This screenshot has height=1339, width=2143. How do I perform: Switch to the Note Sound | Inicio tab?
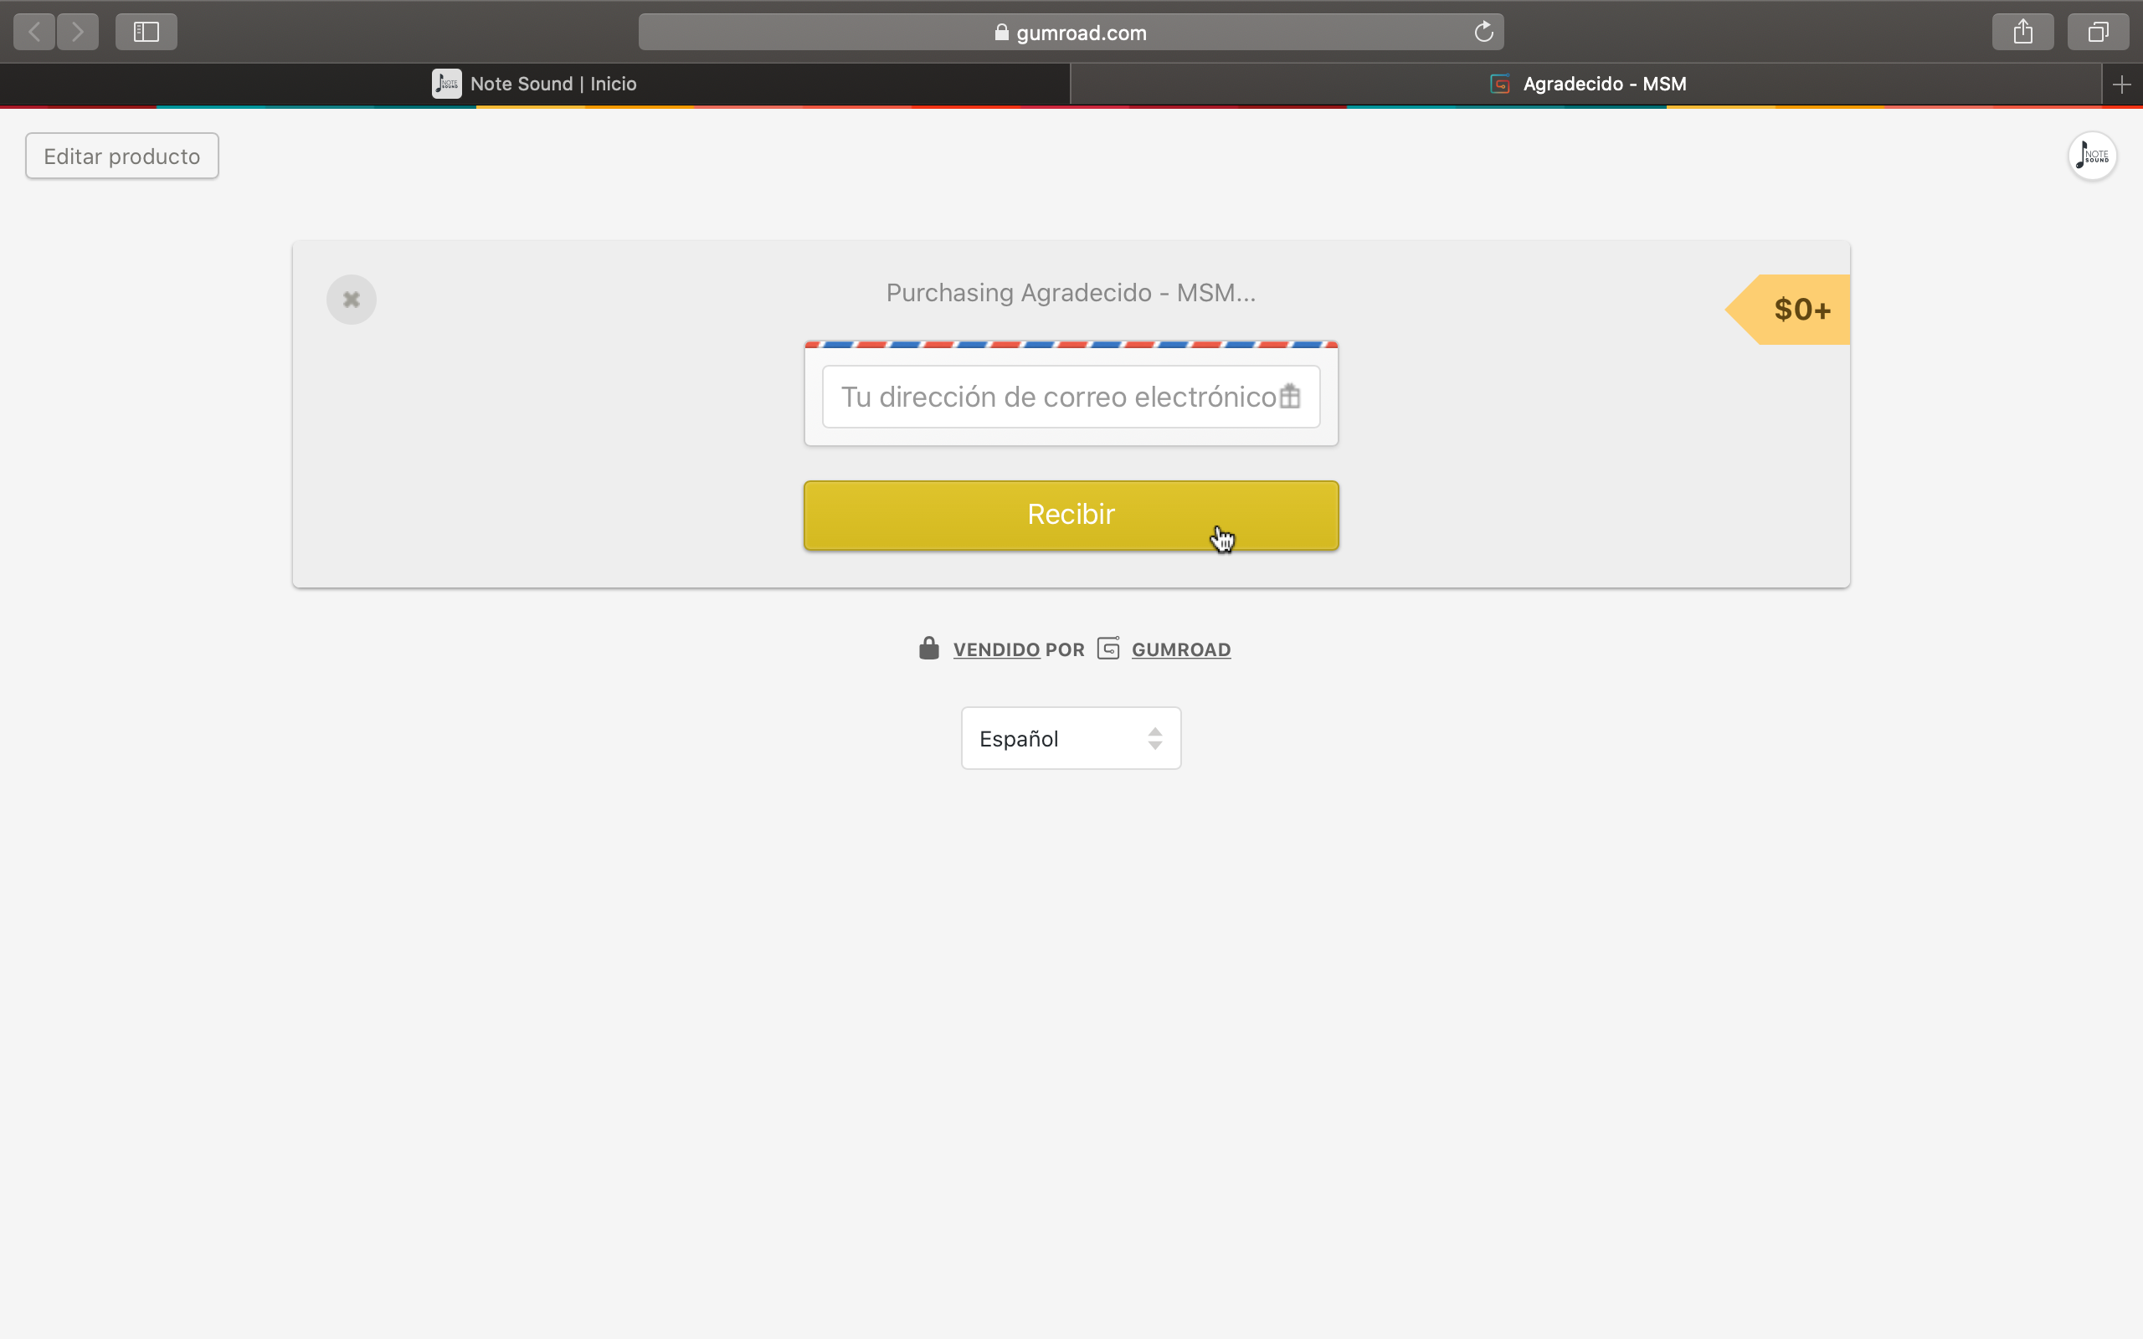pyautogui.click(x=535, y=85)
